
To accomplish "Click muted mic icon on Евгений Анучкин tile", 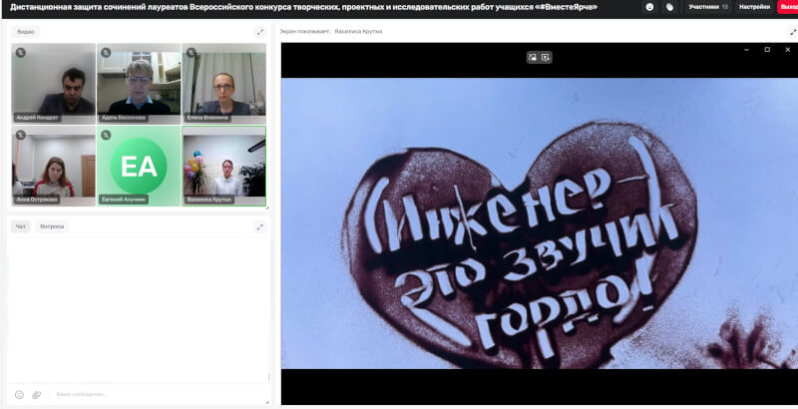I will [105, 135].
